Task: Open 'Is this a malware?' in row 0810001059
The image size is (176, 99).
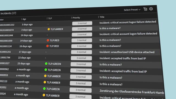Action: [x=110, y=40]
